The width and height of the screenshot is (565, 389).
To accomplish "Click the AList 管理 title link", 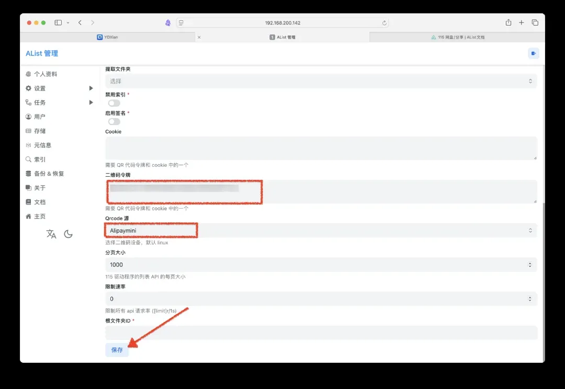I will pyautogui.click(x=42, y=53).
